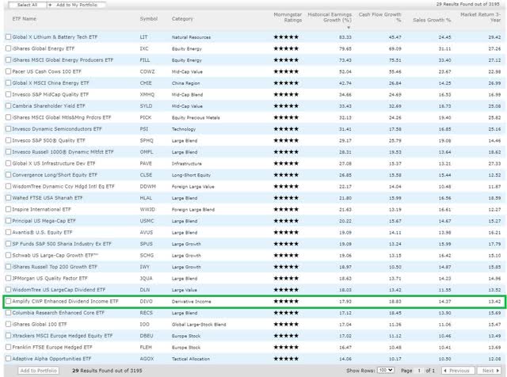Click Add to My Portfolio at top
Viewport: 507px width, 377px height.
(76, 5)
